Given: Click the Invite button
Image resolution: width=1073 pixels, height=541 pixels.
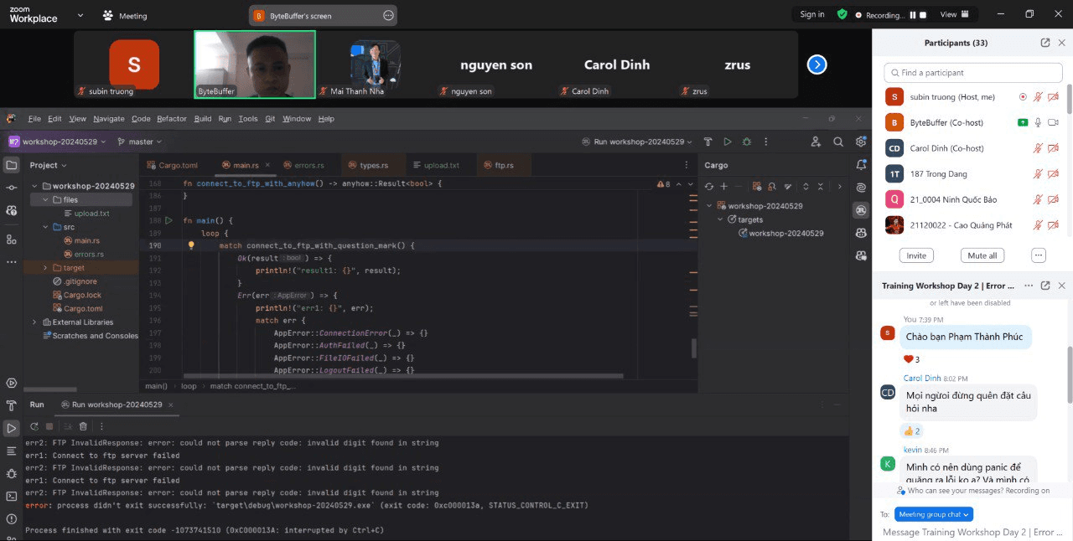Looking at the screenshot, I should pos(916,255).
